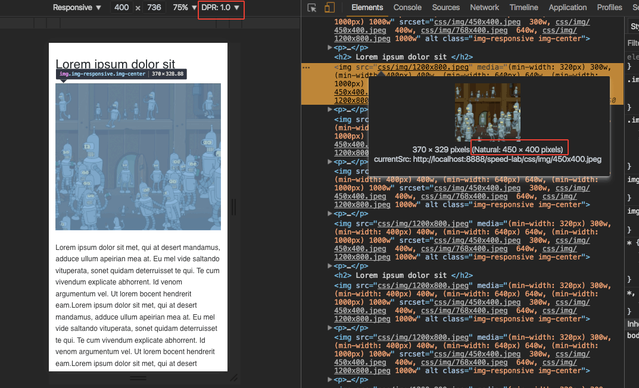Click the right-edge viewport resize handle

(233, 207)
